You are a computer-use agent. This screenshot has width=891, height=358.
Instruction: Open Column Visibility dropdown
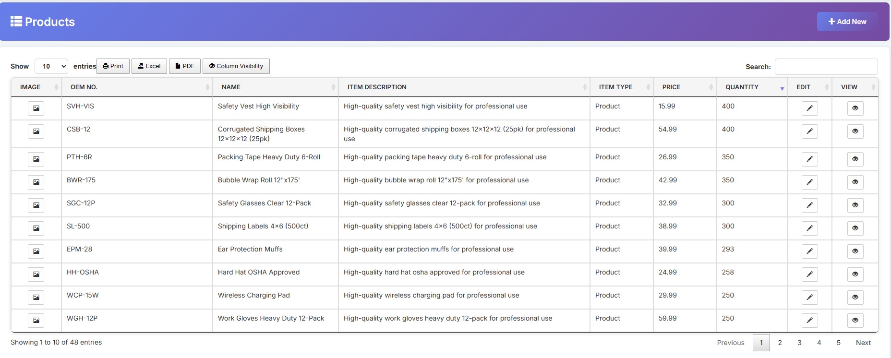(x=236, y=66)
